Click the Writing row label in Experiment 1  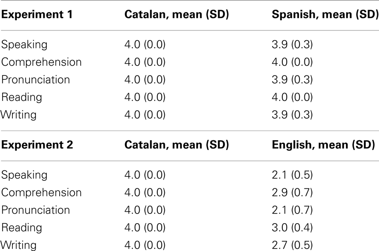click(x=19, y=115)
